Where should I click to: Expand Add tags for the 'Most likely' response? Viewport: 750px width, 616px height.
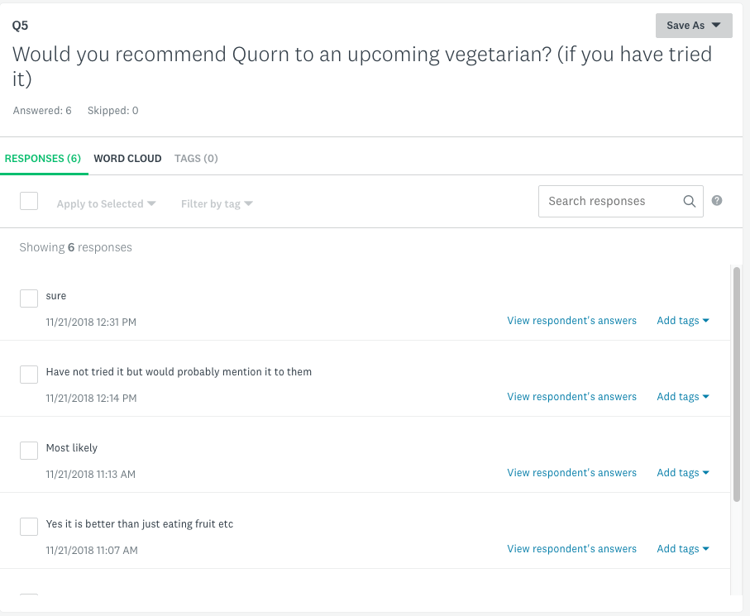682,472
